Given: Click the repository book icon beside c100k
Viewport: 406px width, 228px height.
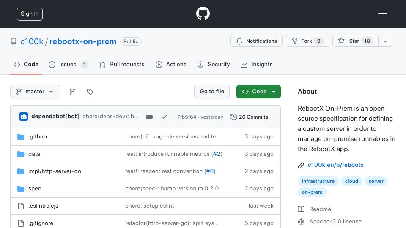Looking at the screenshot, I should click(14, 41).
